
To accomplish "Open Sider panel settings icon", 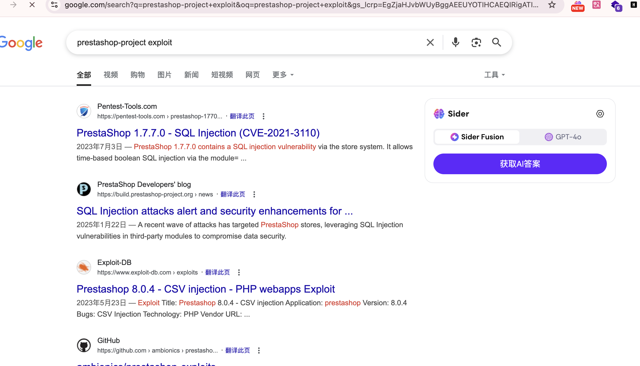I will tap(600, 114).
